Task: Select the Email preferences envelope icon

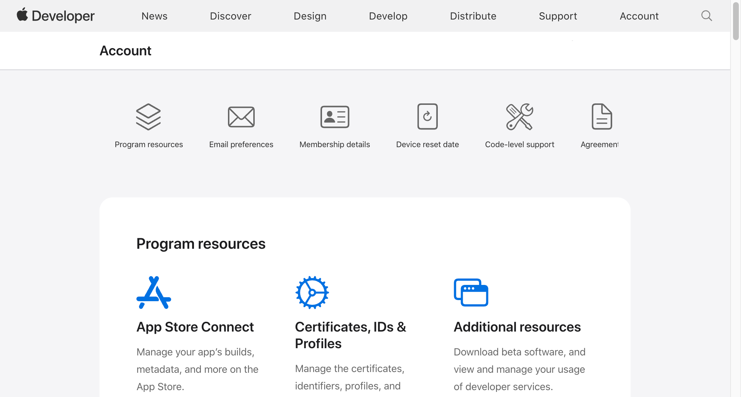Action: 241,116
